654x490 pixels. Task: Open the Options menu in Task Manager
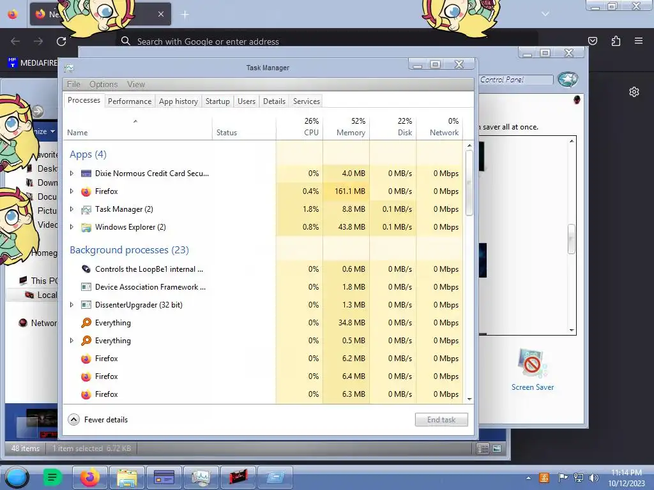point(103,84)
